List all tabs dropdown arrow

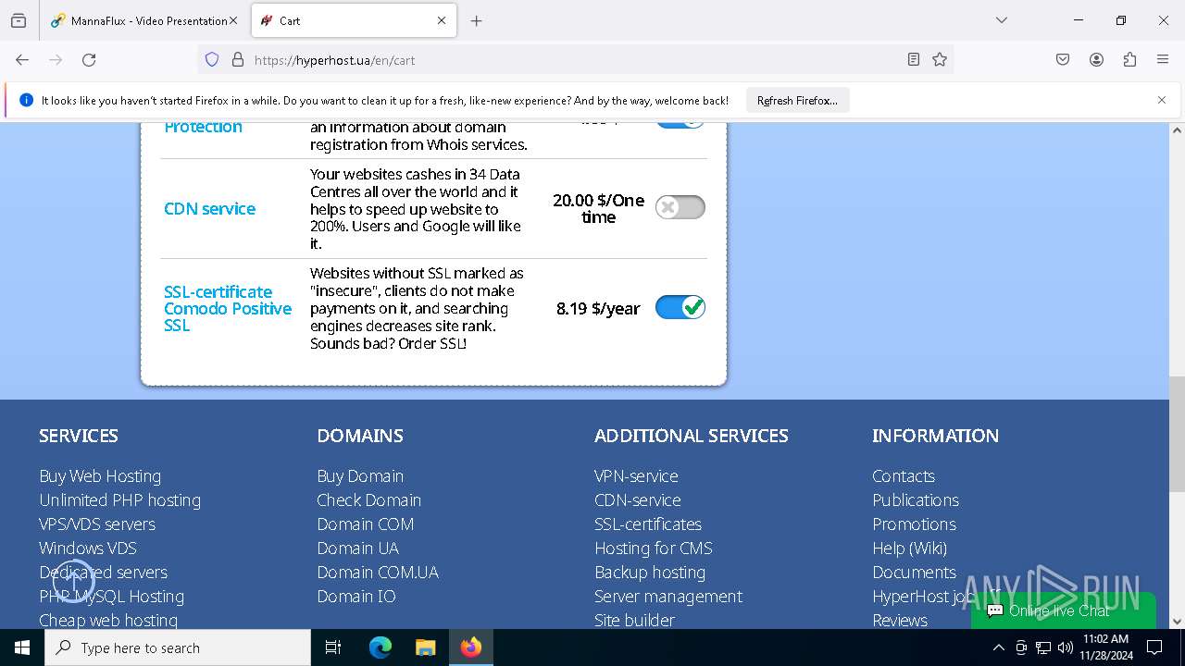pyautogui.click(x=1001, y=20)
